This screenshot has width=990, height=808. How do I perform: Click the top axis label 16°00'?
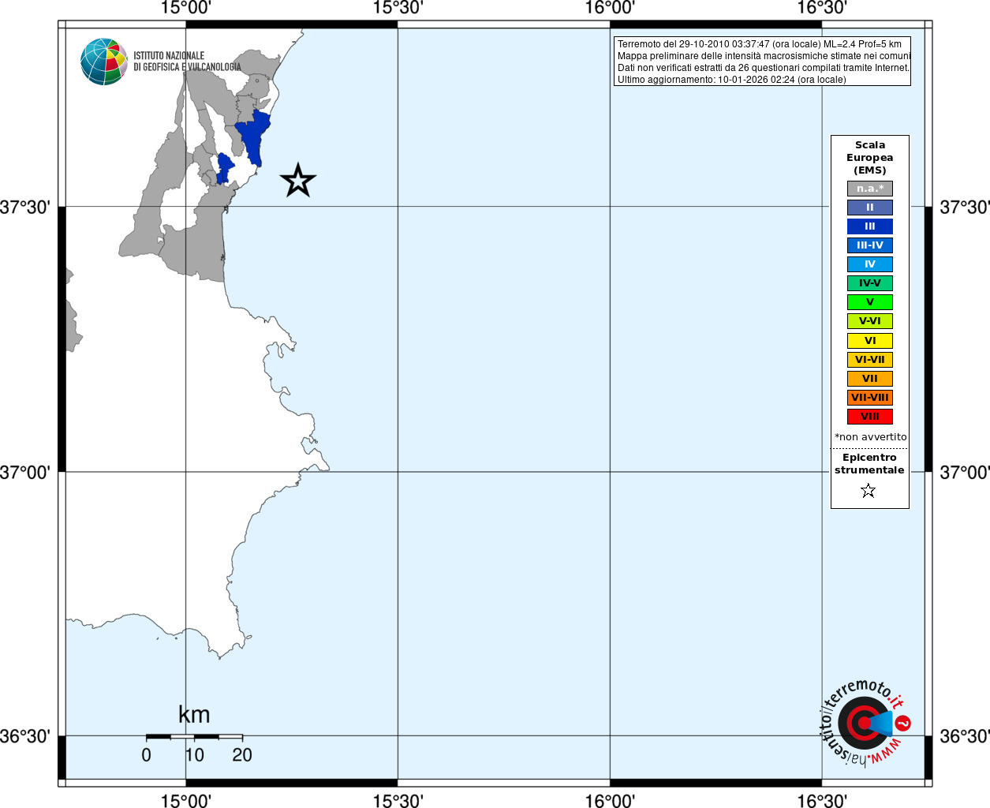[610, 8]
